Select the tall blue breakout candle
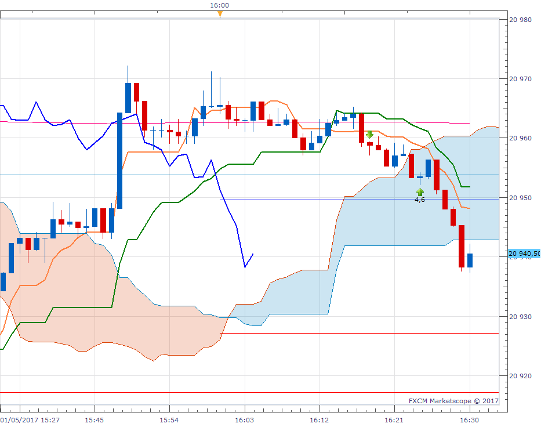This screenshot has height=427, width=541. tap(119, 161)
